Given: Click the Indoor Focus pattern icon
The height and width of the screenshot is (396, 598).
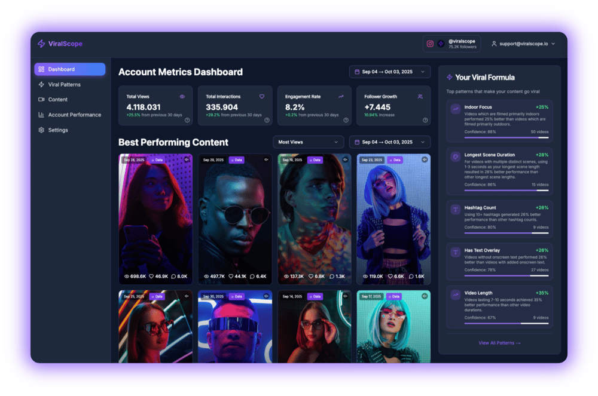Looking at the screenshot, I should 456,109.
